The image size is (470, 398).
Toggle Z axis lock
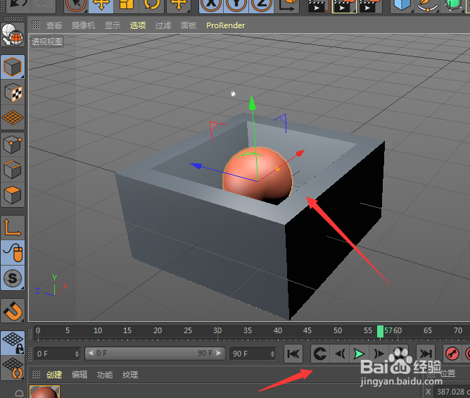pyautogui.click(x=261, y=6)
